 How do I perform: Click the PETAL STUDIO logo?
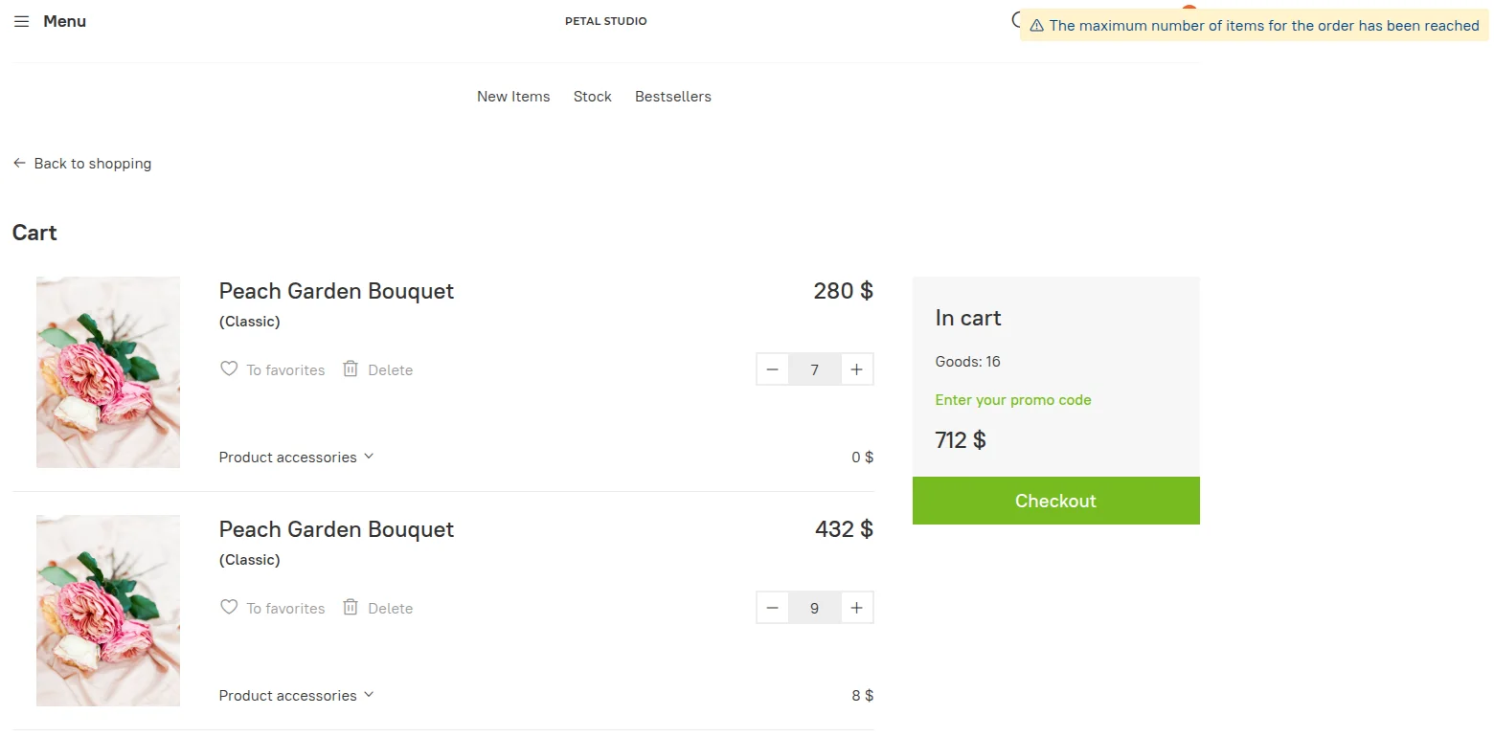coord(606,21)
